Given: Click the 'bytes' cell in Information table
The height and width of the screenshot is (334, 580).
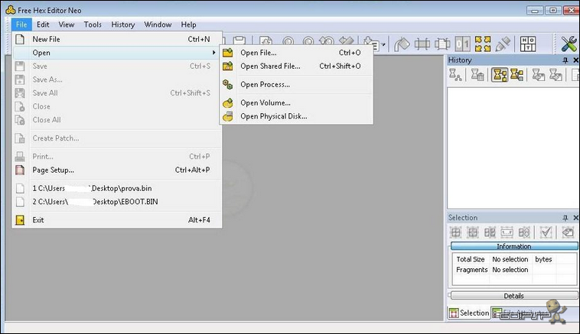Looking at the screenshot, I should (x=543, y=259).
